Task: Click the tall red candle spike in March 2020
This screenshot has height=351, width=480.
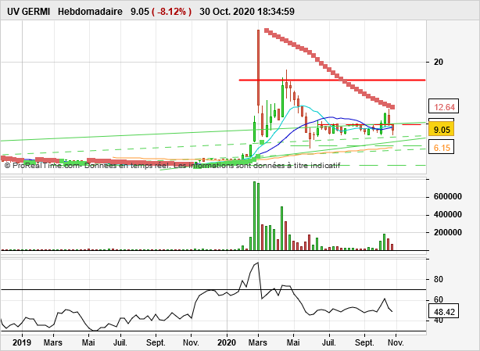Action: click(258, 67)
